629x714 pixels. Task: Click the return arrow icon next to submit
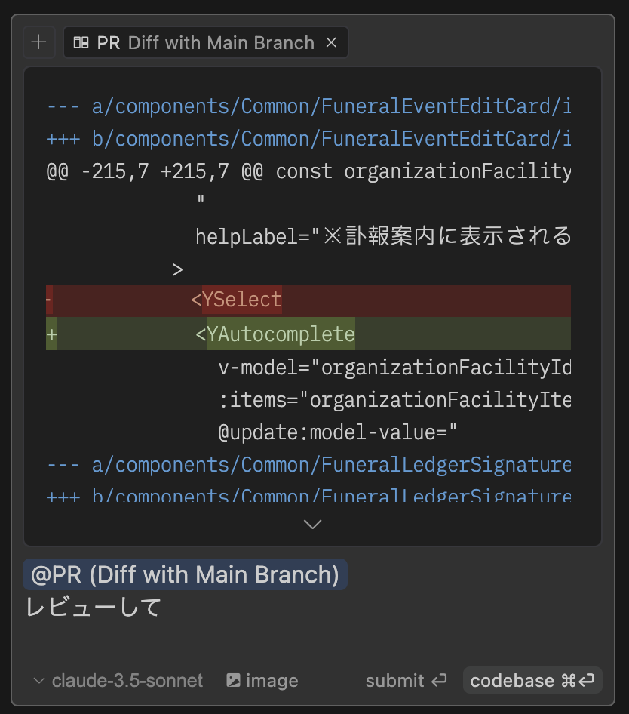[x=439, y=680]
